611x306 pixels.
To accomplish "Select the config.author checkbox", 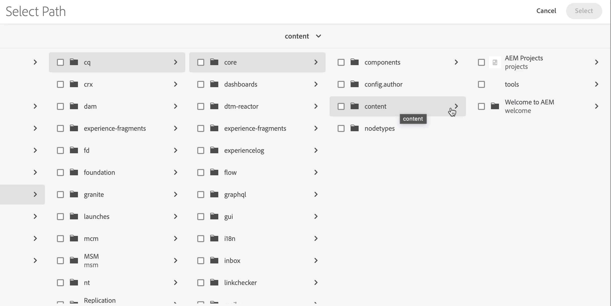I will 341,84.
